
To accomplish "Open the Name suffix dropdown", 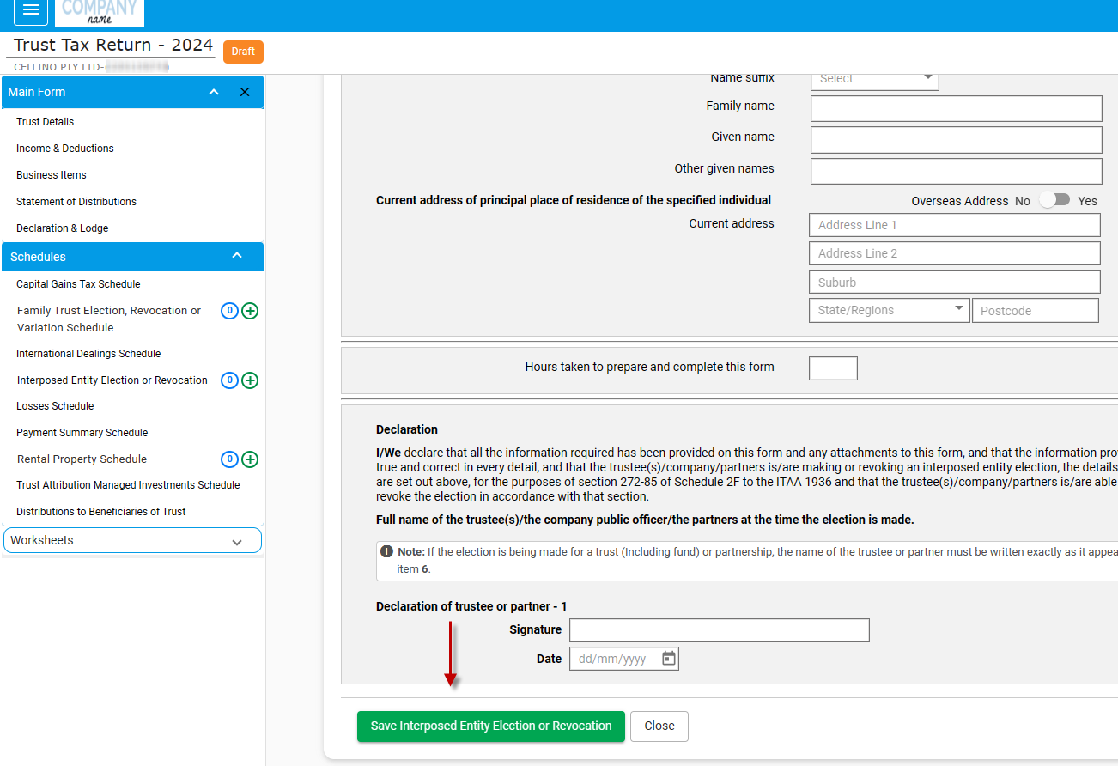I will 874,79.
